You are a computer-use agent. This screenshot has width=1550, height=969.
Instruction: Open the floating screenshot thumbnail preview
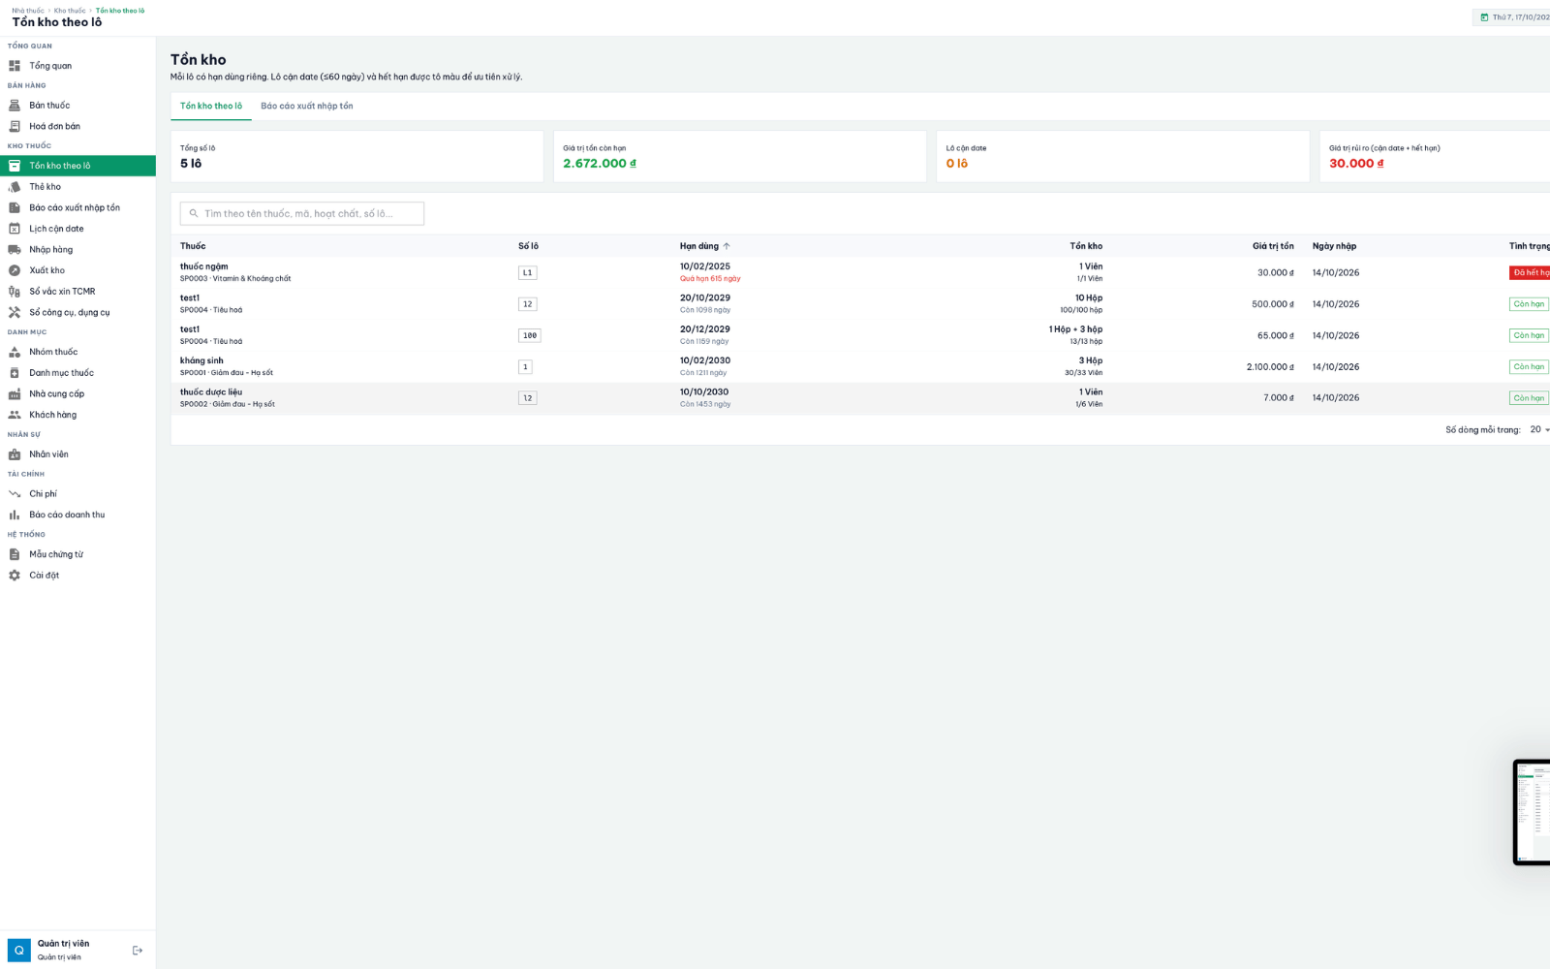[x=1532, y=812]
